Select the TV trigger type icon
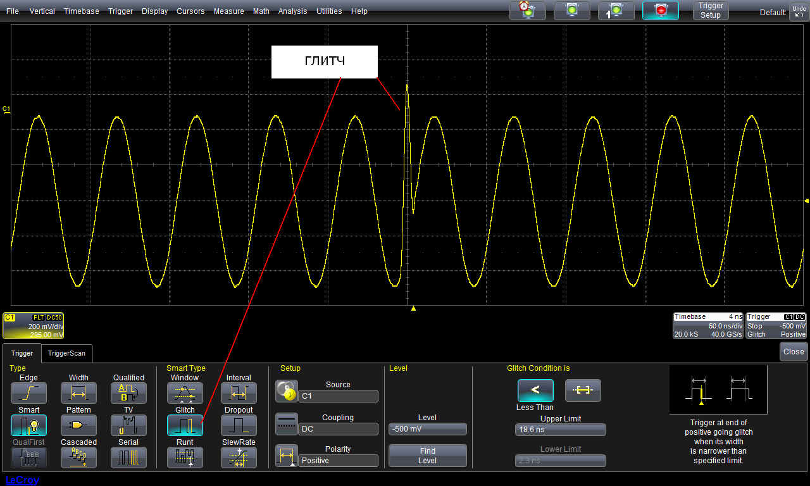Viewport: 810px width, 486px height. (128, 425)
